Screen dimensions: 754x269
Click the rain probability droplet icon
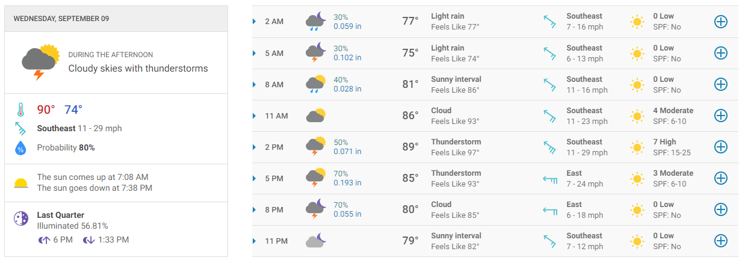click(x=20, y=147)
